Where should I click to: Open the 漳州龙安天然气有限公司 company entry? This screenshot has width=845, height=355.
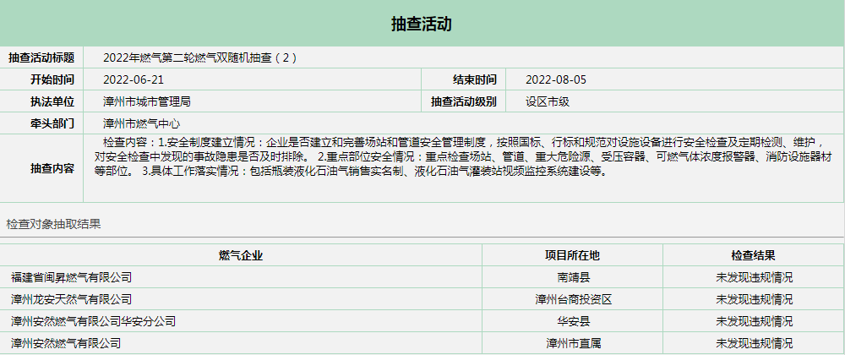tap(71, 299)
